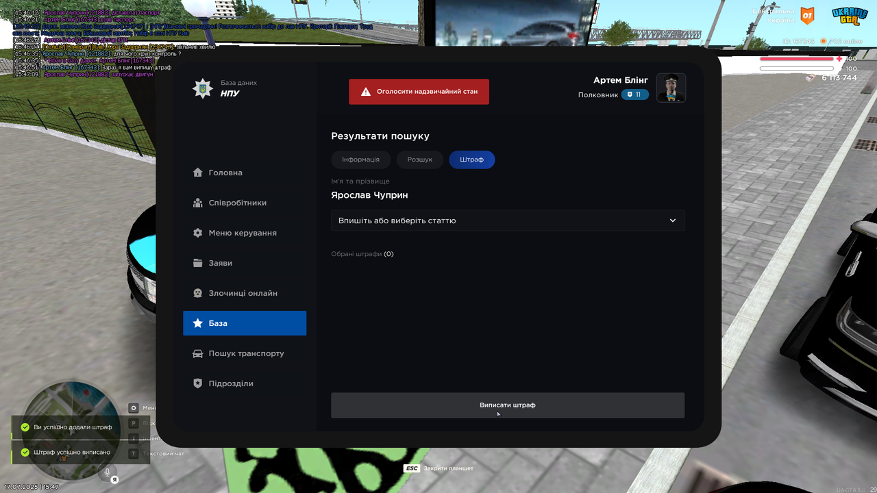Click the green check on Ви успішно додали штраф

click(x=25, y=427)
